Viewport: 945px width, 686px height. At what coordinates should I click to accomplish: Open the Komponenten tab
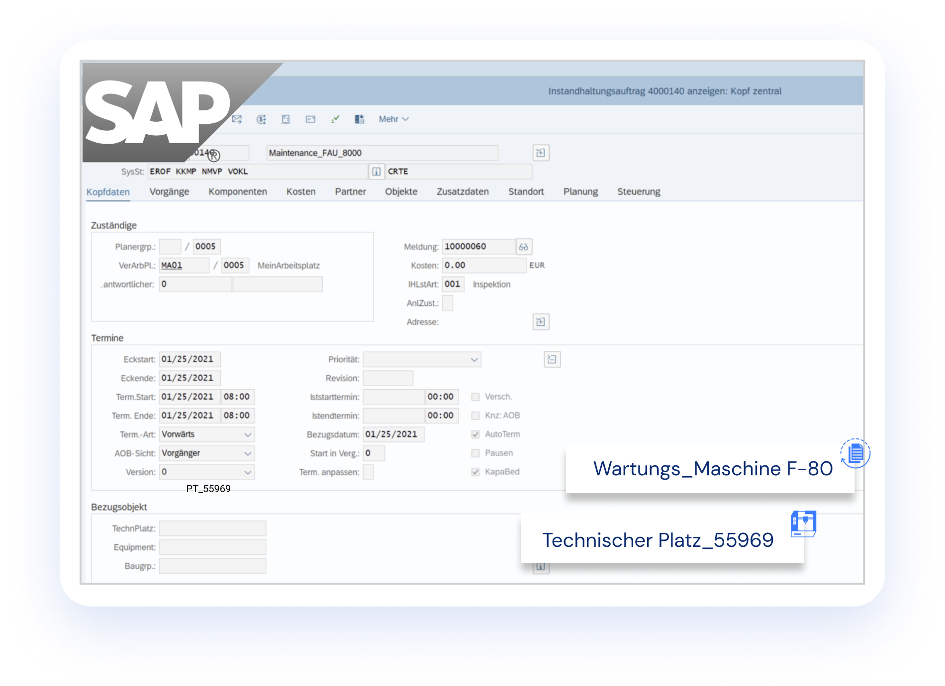click(x=238, y=192)
